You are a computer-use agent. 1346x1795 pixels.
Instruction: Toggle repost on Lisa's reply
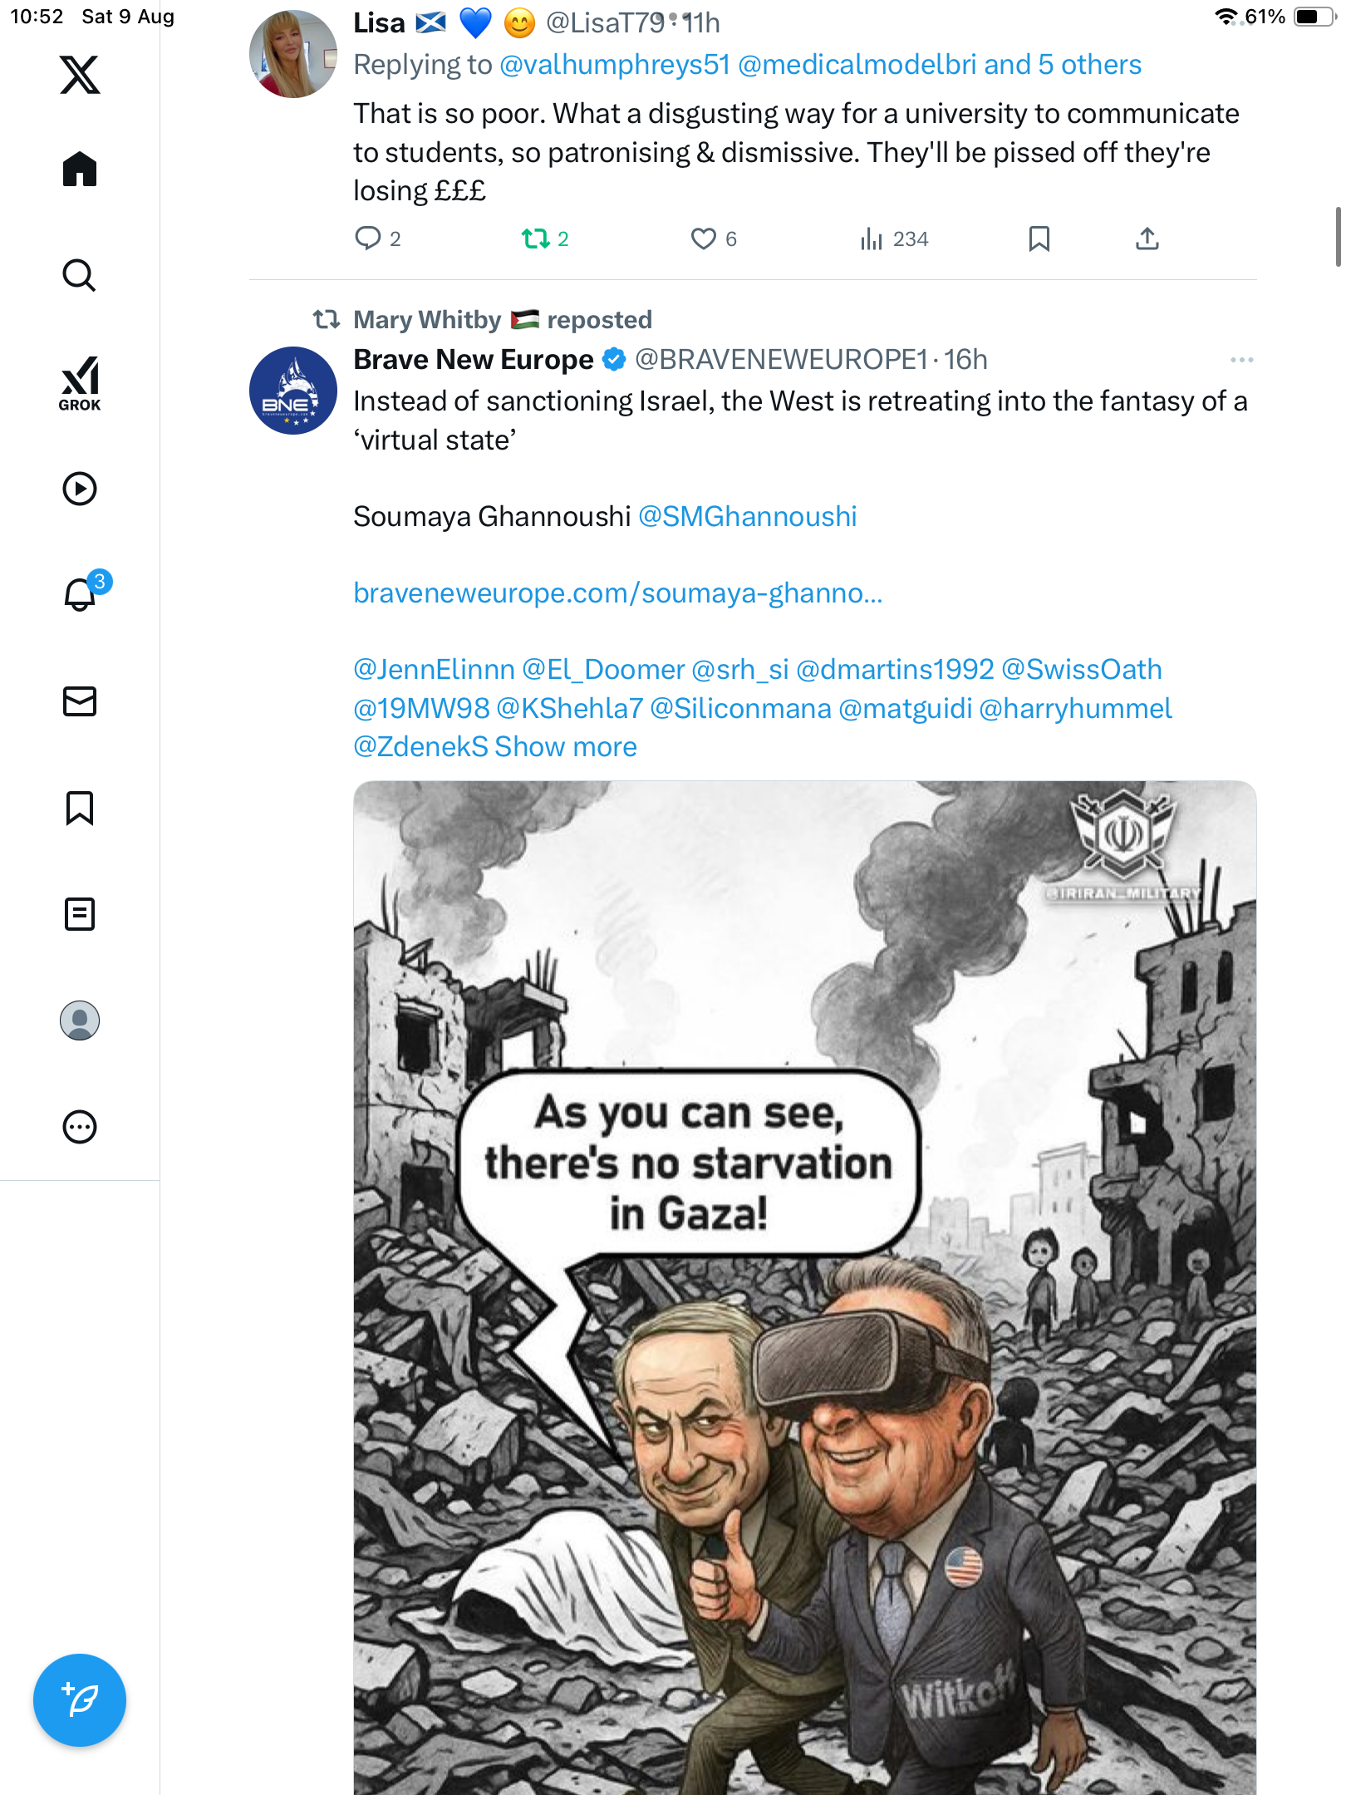[535, 239]
